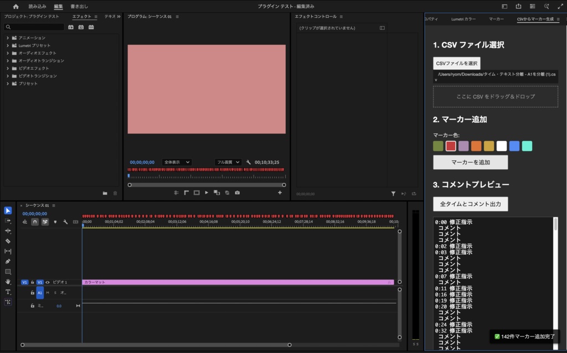The image size is (567, 353).
Task: Select the Razor tool
Action: point(8,241)
